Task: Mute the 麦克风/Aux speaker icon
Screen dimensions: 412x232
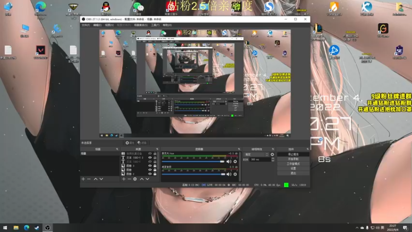Action: (229, 161)
